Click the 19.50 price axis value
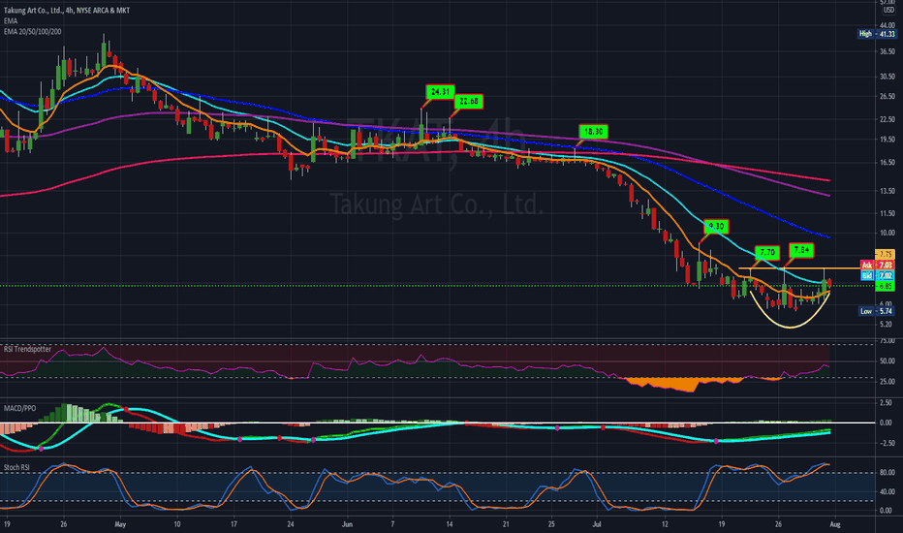This screenshot has width=903, height=533. tap(887, 140)
